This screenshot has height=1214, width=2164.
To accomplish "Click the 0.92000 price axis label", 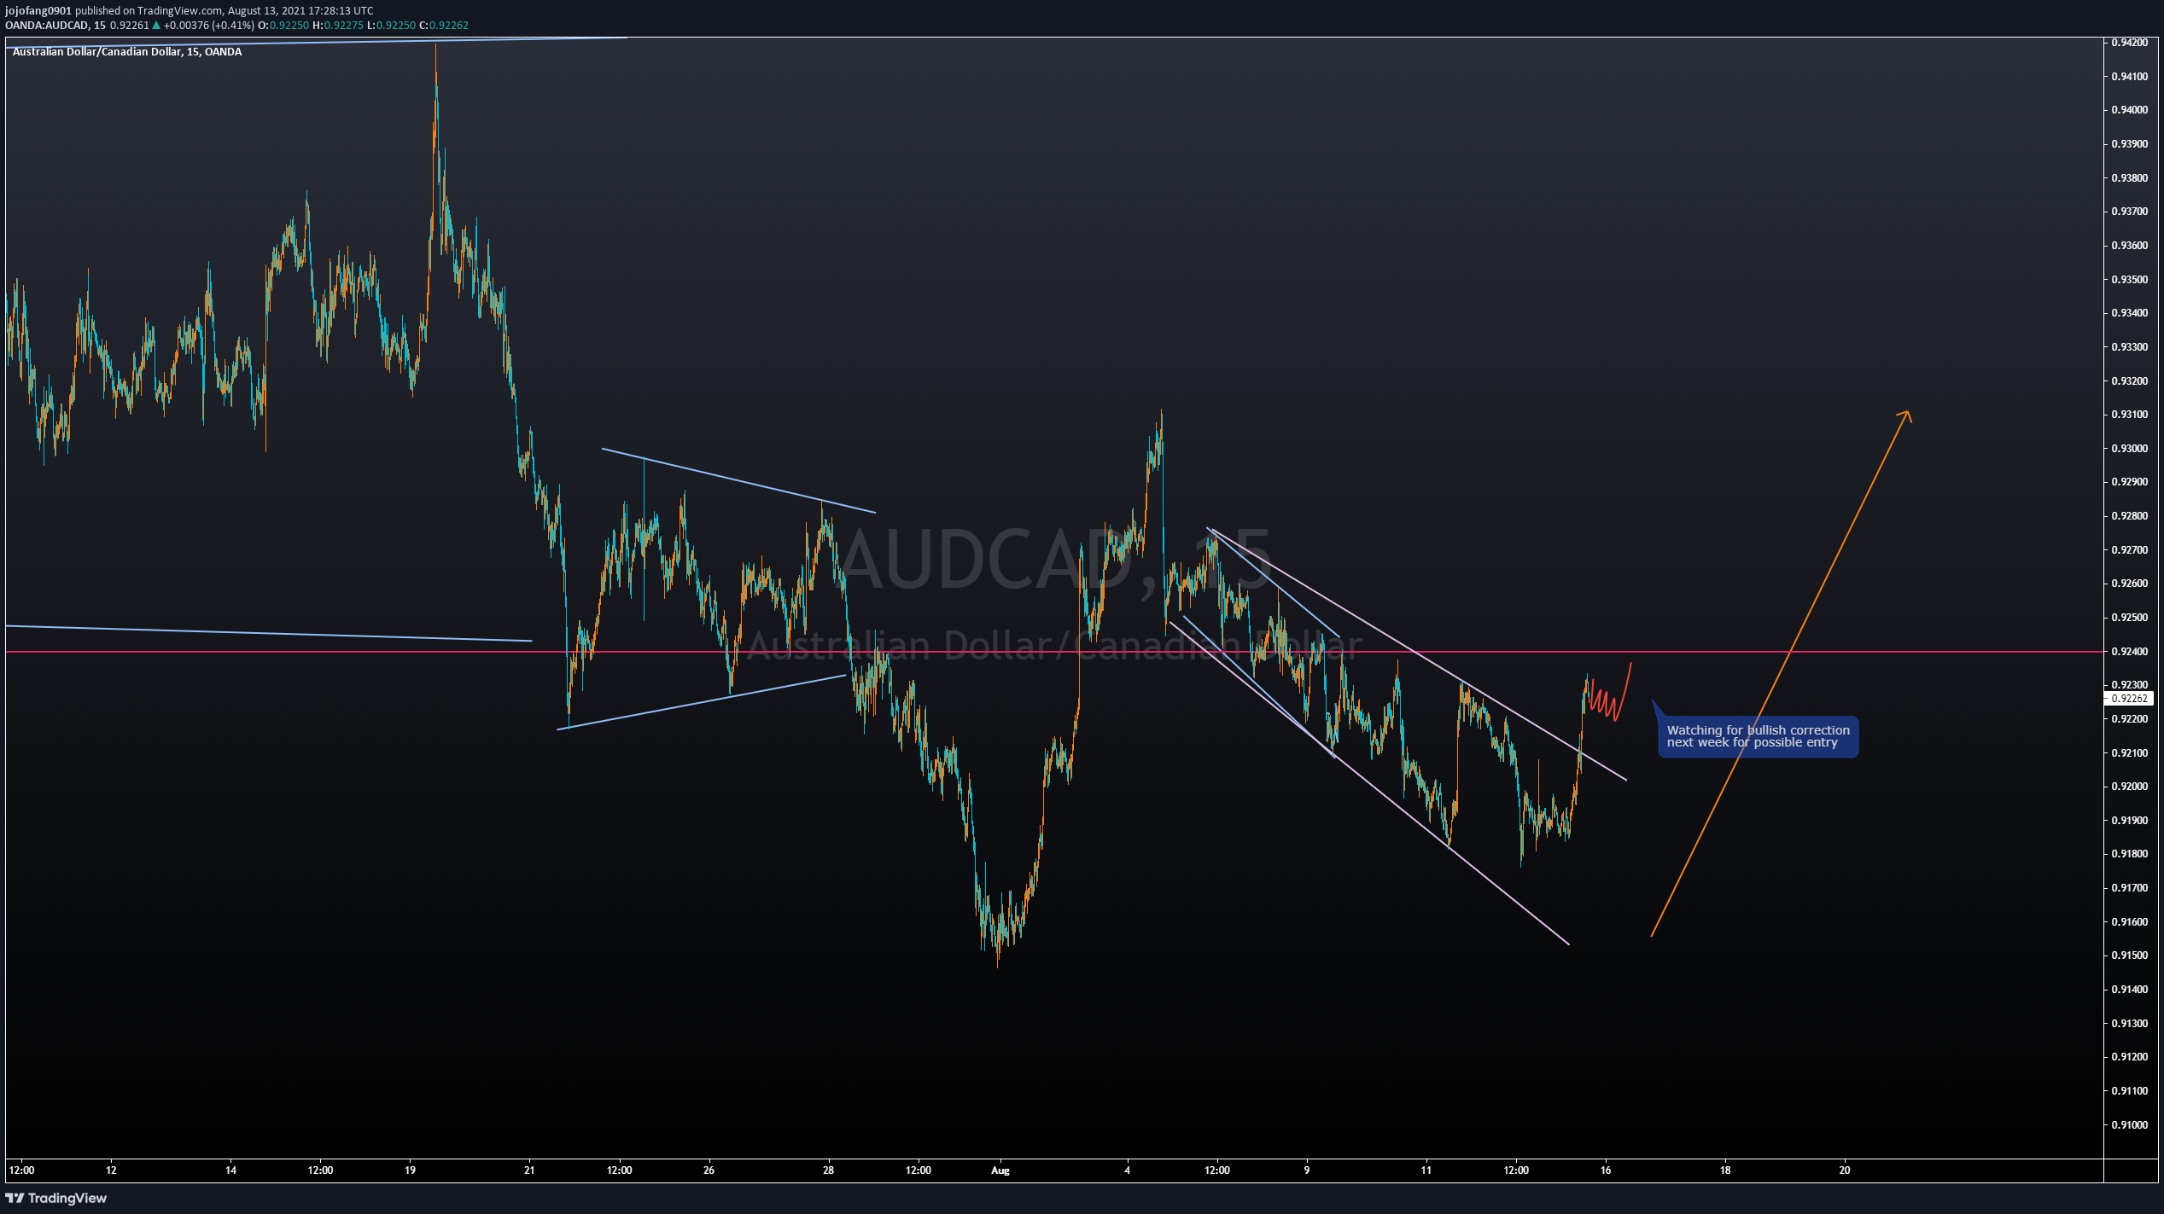I will (2129, 787).
